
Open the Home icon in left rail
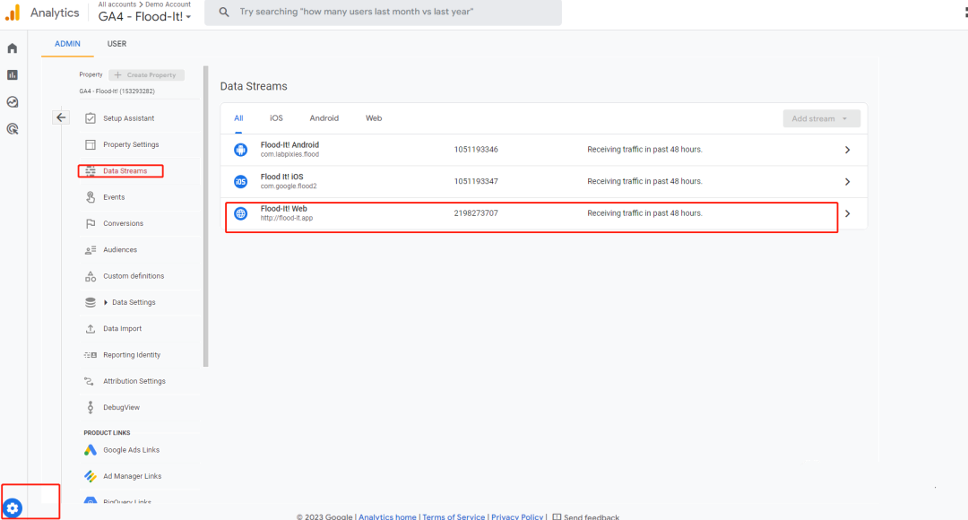(x=13, y=48)
